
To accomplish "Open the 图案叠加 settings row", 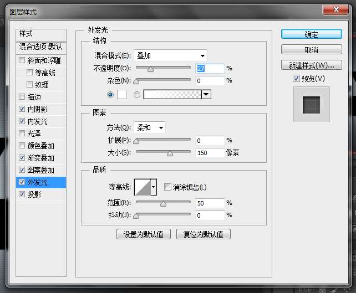I will point(41,170).
